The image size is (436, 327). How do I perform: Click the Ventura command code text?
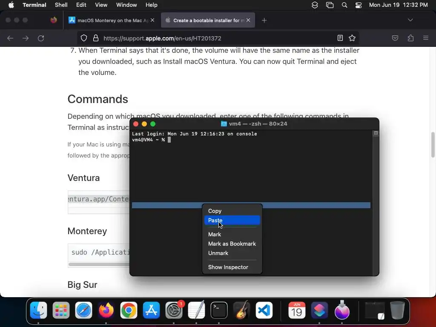click(99, 199)
